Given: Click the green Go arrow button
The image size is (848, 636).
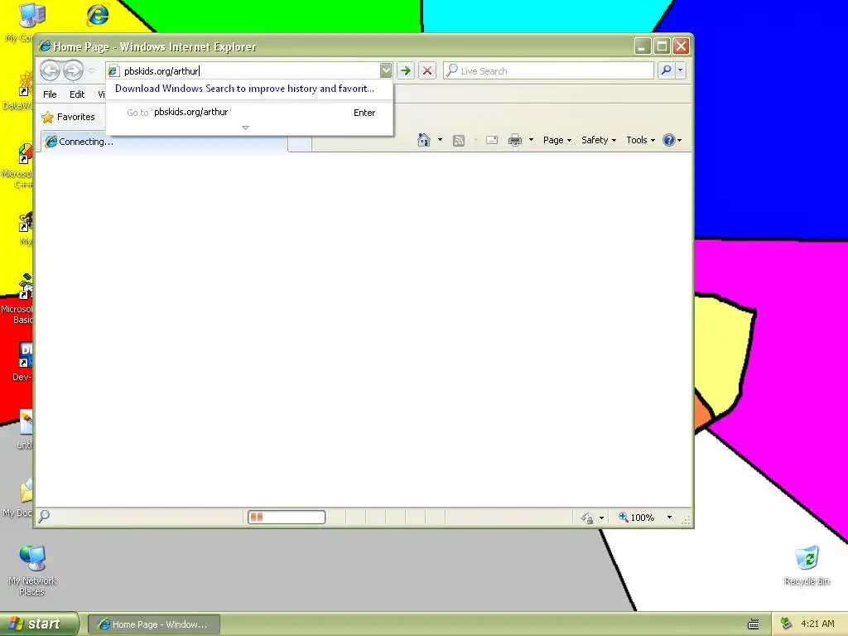Looking at the screenshot, I should click(x=405, y=70).
